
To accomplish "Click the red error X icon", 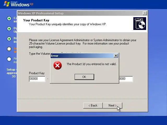I will click(57, 65).
